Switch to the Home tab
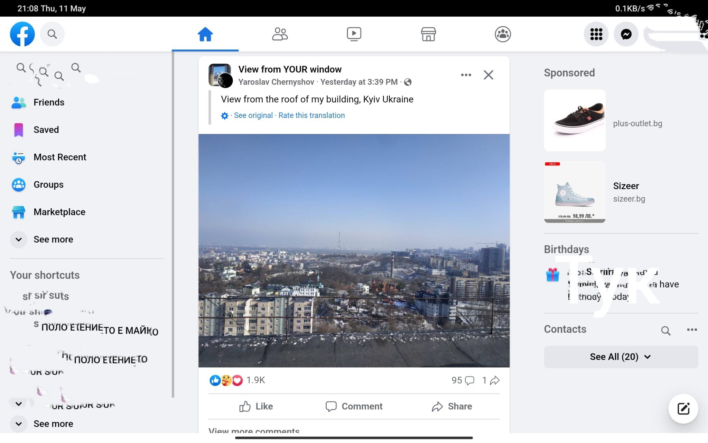Screen dimensions: 708x443 point(205,34)
